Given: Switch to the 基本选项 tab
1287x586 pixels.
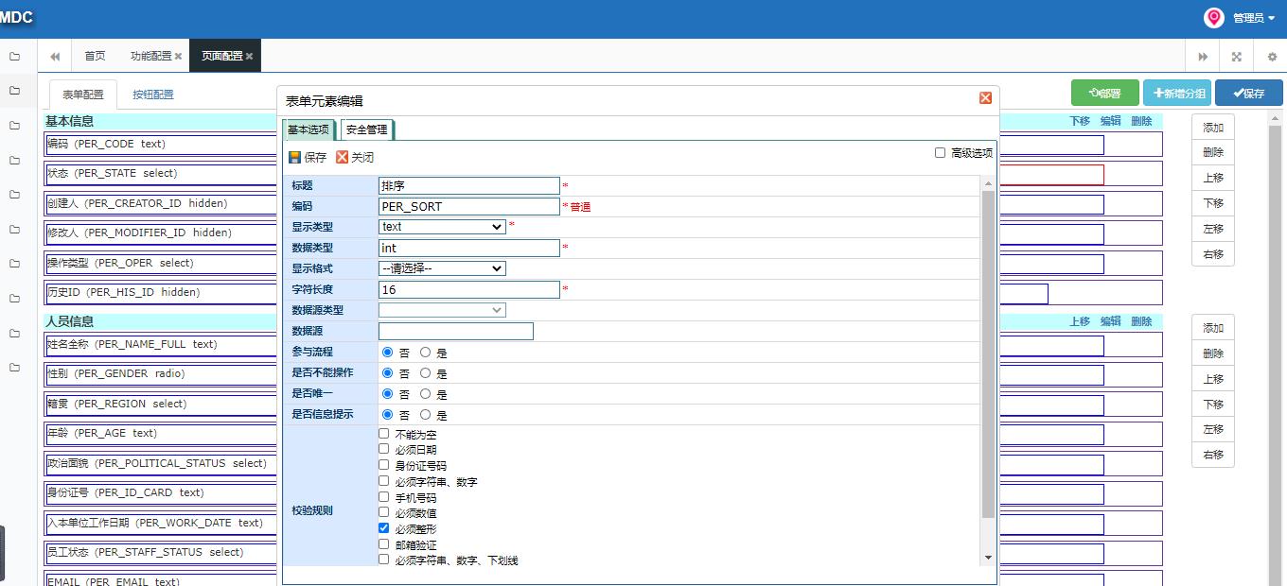Looking at the screenshot, I should coord(309,129).
